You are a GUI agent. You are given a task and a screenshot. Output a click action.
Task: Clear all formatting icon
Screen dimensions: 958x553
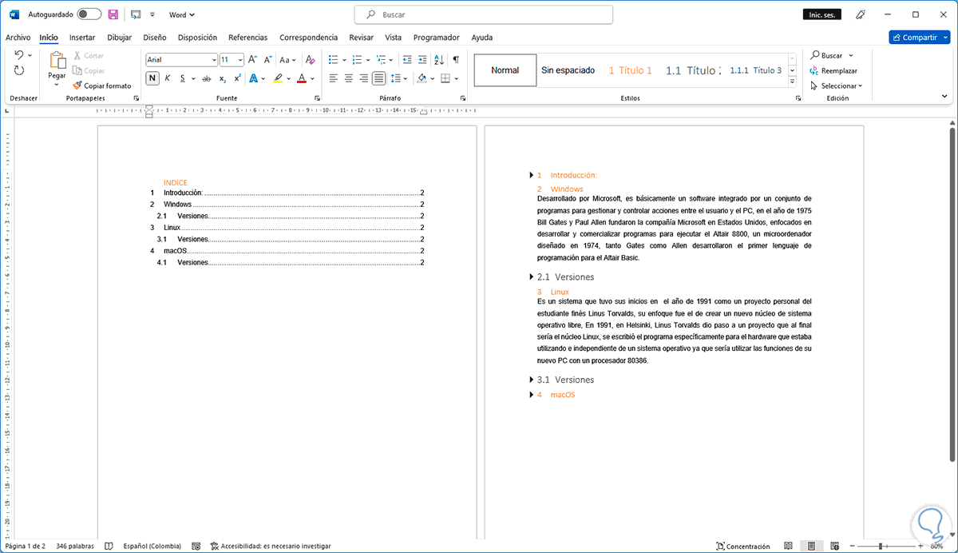(310, 60)
